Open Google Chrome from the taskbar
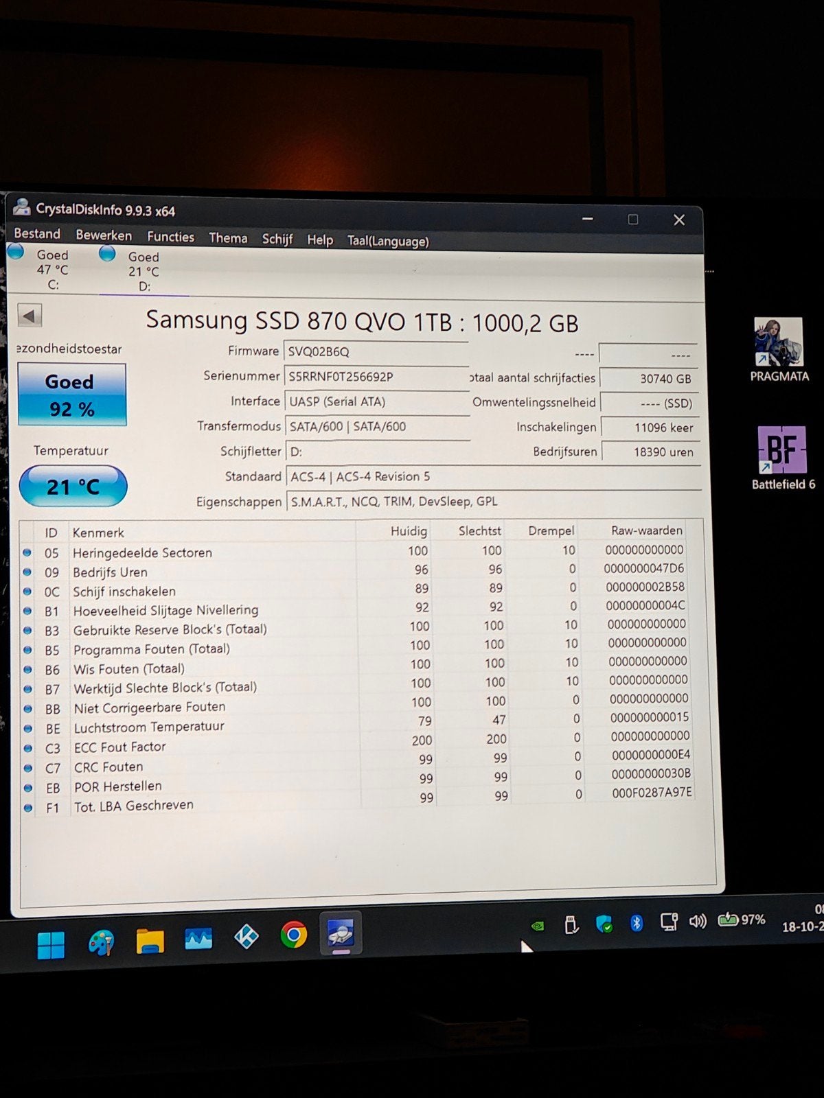 point(294,935)
